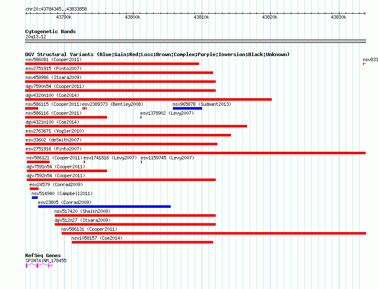Click the Cytogenetic Bands track title
Viewport: 378px width, 289px height.
click(x=51, y=31)
